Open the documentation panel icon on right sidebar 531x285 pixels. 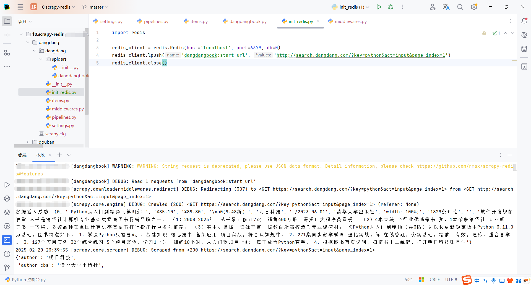click(524, 67)
